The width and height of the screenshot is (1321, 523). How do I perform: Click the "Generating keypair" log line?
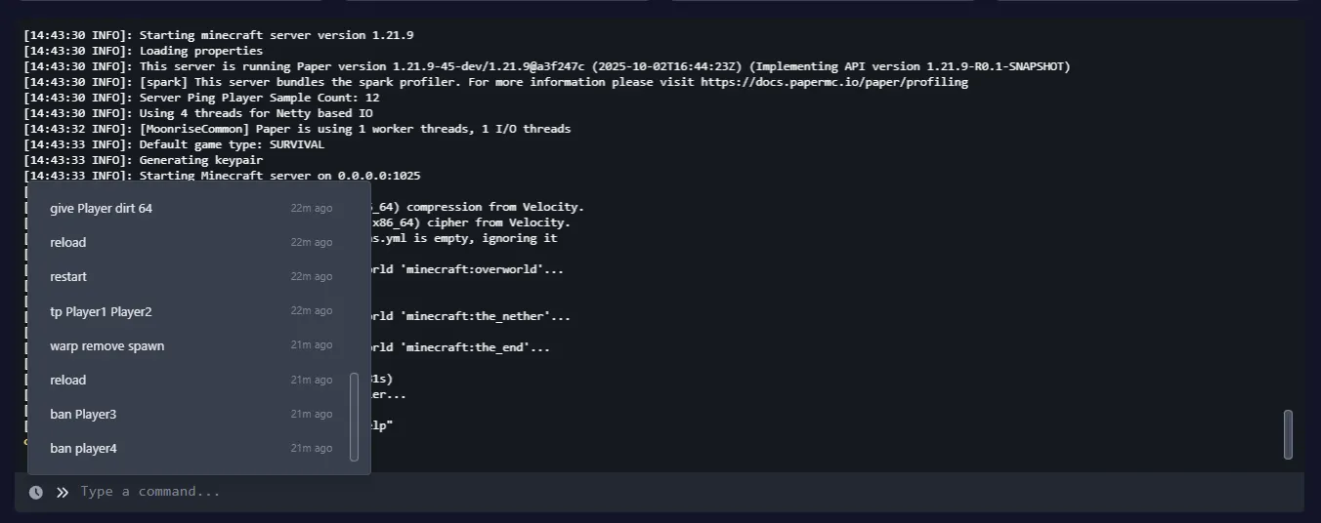click(200, 160)
